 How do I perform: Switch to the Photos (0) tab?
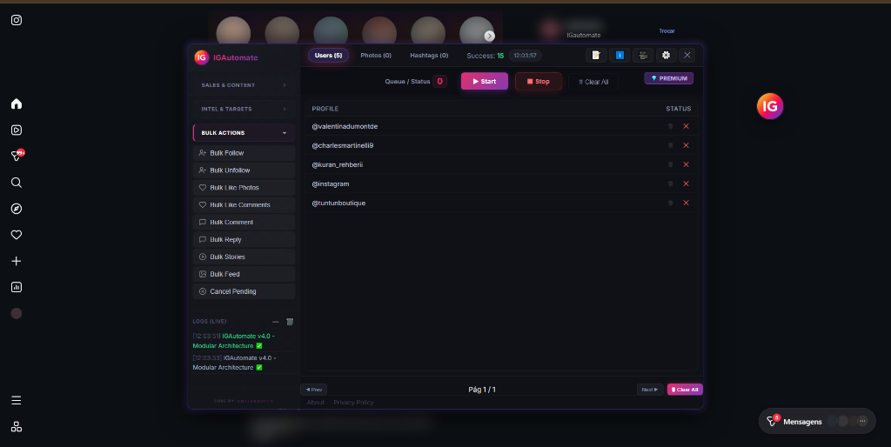point(376,55)
